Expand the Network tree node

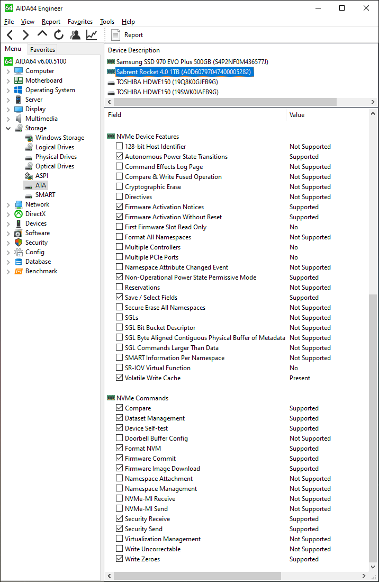(8, 204)
